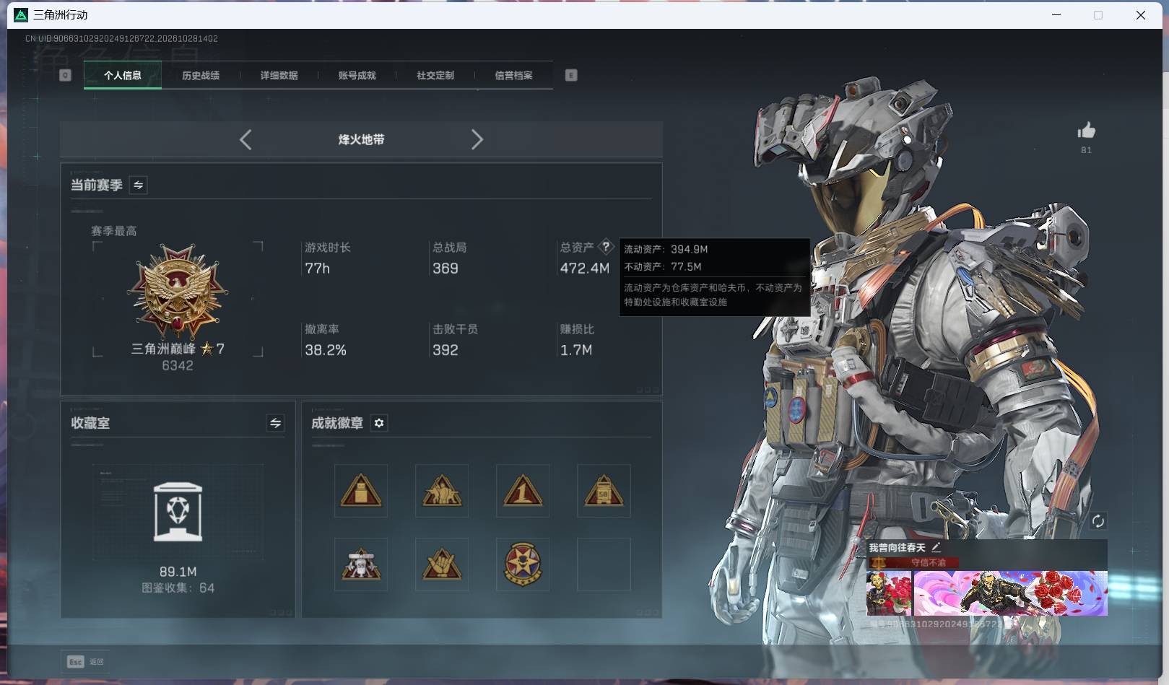Viewport: 1169px width, 685px height.
Task: Open the collection room display case icon
Action: point(178,512)
